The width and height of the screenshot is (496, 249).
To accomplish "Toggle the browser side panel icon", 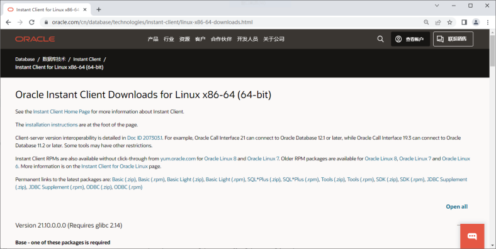I will [x=464, y=22].
